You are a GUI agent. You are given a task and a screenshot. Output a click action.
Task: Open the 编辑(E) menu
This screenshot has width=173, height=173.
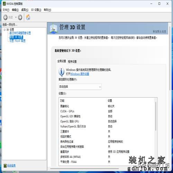[15, 10]
